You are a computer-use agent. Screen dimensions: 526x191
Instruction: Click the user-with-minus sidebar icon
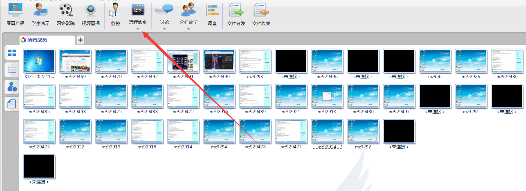pos(12,87)
